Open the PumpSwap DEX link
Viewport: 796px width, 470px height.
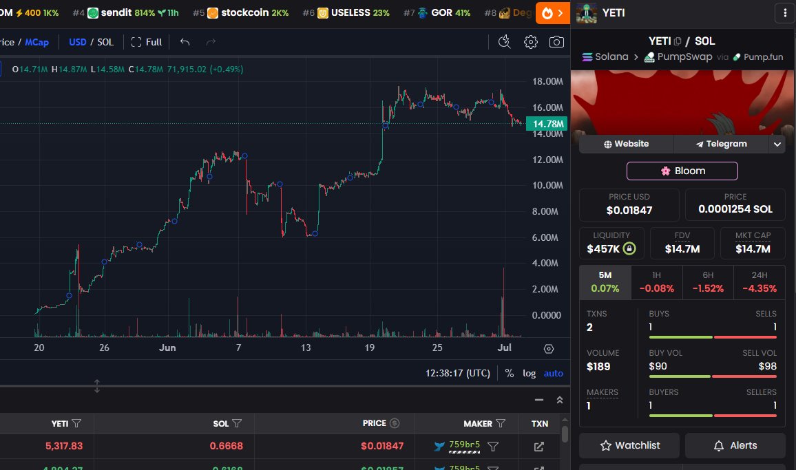(678, 57)
